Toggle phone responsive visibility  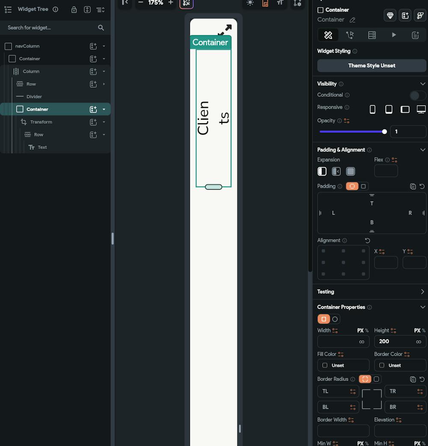[372, 109]
